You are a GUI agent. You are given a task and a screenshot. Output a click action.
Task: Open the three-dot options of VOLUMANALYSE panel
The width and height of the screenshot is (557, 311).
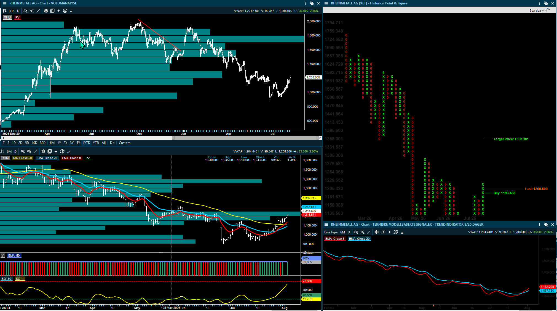click(305, 3)
